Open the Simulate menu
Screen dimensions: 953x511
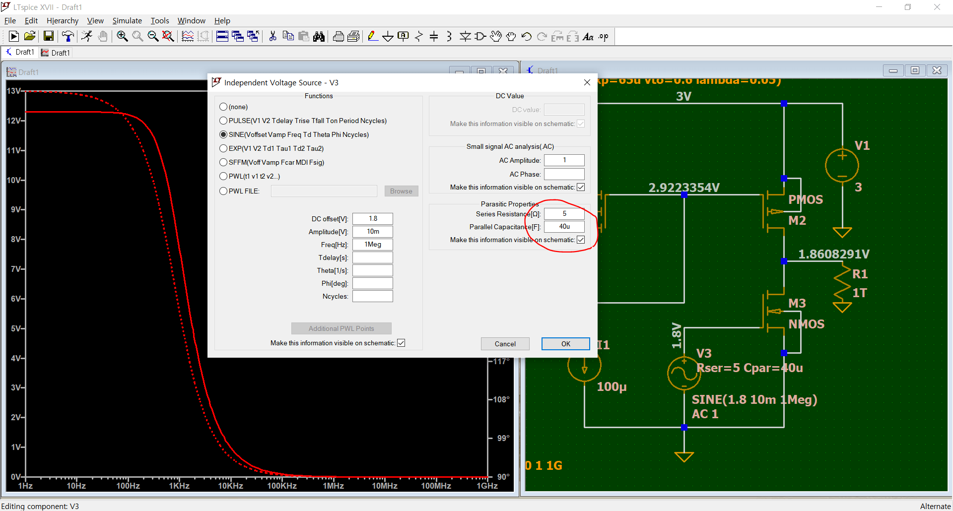(127, 20)
